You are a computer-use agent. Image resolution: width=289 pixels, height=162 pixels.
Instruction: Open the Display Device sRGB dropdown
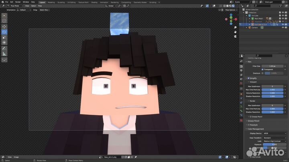(275, 133)
